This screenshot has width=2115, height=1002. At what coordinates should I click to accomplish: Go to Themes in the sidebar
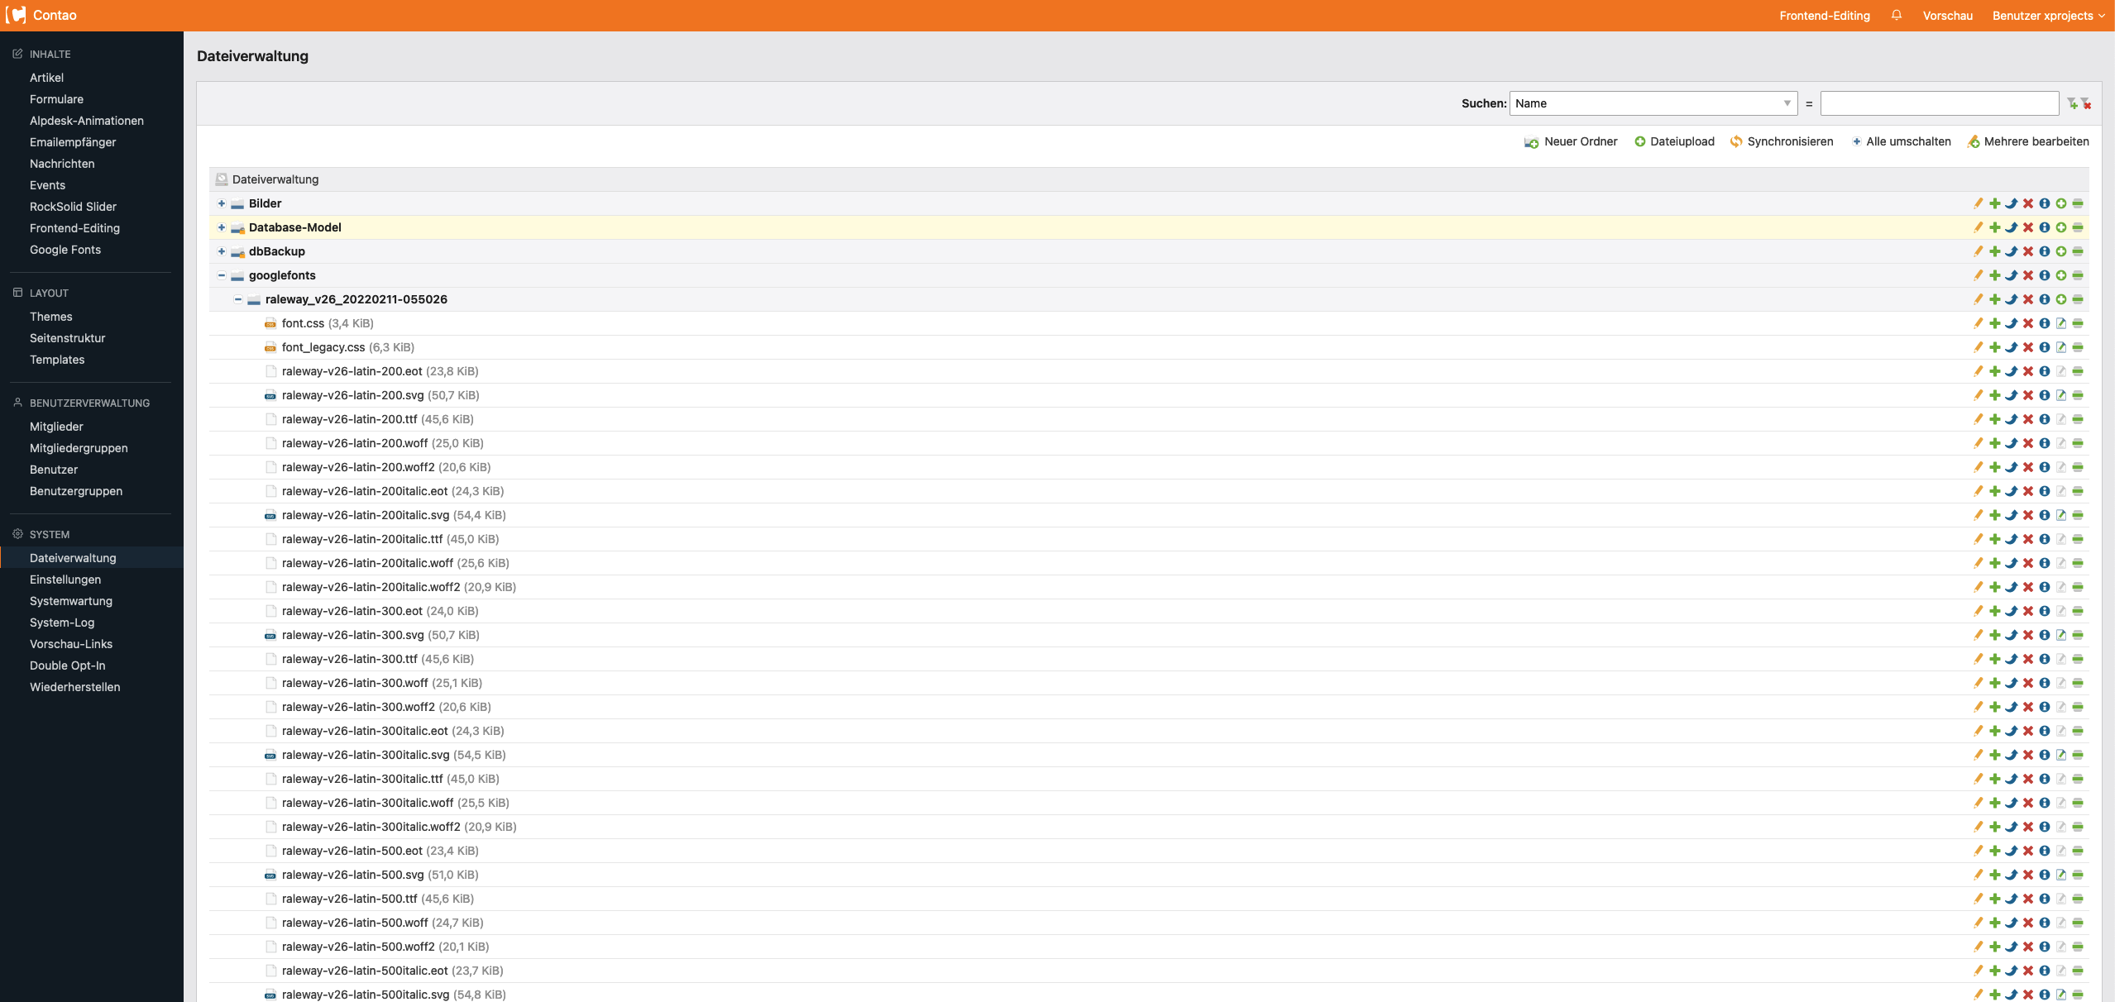(x=51, y=317)
